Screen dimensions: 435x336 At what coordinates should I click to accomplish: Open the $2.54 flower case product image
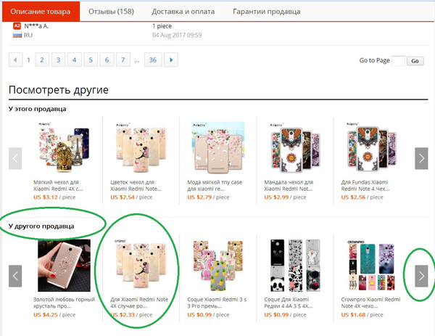point(141,147)
